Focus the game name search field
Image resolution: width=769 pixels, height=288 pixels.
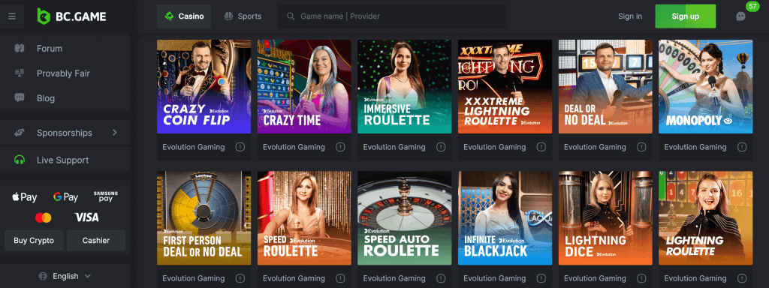tap(392, 16)
